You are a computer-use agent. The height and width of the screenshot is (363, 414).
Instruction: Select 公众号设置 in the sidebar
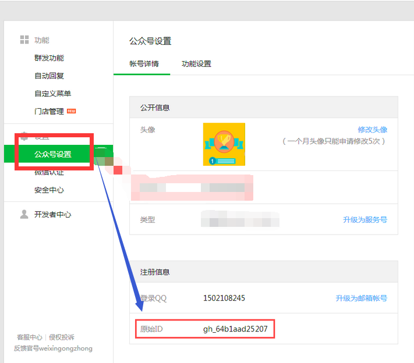tap(52, 154)
